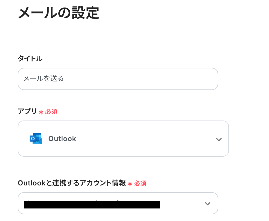This screenshot has width=269, height=221.
Task: Open the account info dropdown chevron
Action: 208,203
